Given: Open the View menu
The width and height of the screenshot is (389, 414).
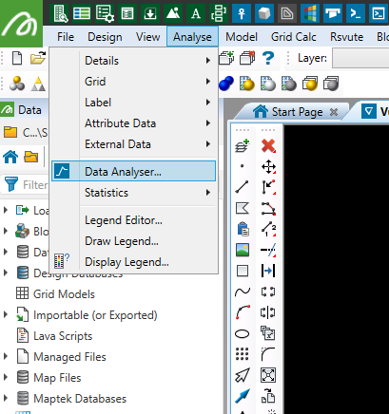Looking at the screenshot, I should 147,37.
